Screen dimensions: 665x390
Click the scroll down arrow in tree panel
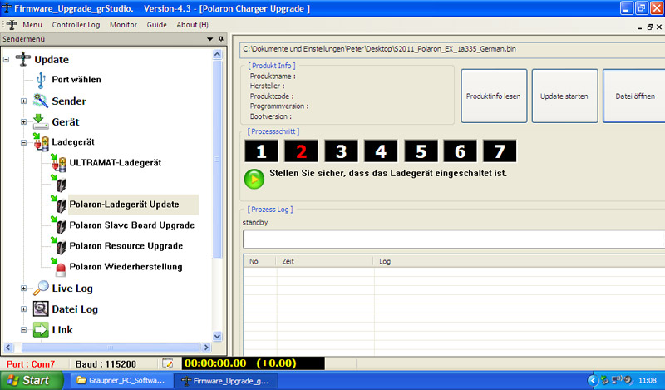(217, 337)
